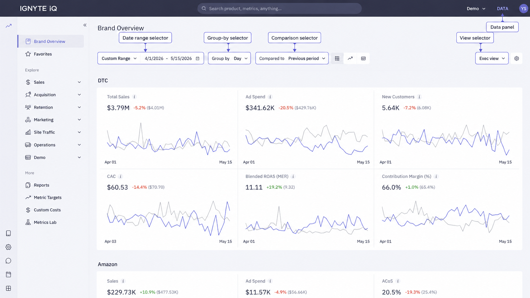Expand the Operations section chevron
The width and height of the screenshot is (530, 298).
[79, 145]
